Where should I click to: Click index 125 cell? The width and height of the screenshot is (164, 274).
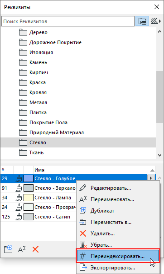[x=6, y=217]
